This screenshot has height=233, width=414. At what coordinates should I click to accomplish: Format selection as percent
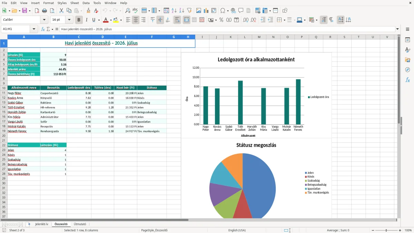pos(221,20)
